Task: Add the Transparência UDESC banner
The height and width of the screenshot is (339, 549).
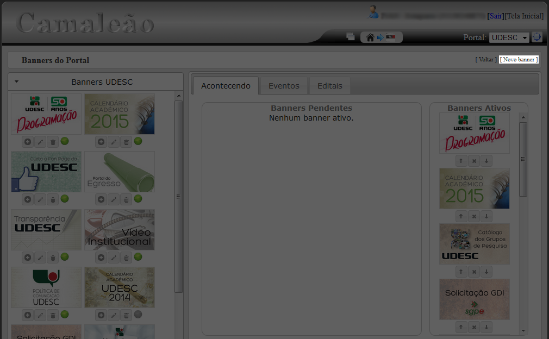Action: [x=28, y=258]
